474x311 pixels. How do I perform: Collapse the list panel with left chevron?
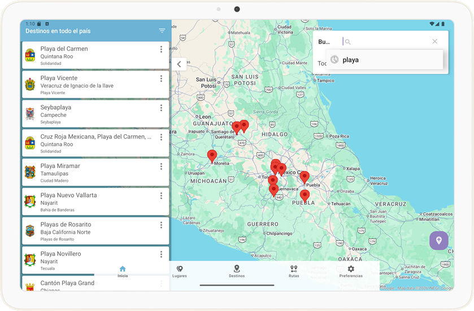pos(179,64)
